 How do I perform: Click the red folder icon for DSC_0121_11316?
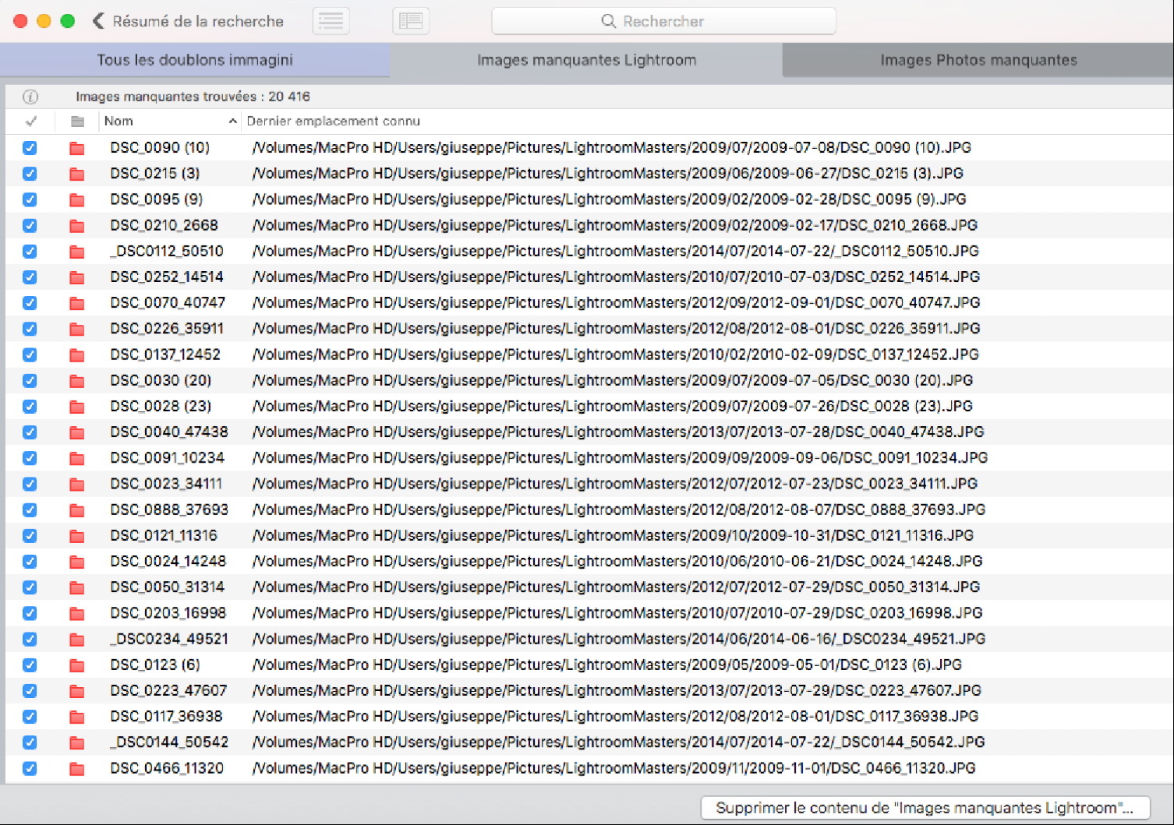(77, 536)
